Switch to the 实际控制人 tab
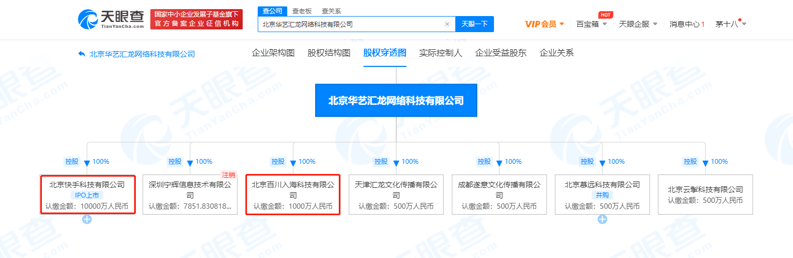Screen dimensions: 793x258 [x=441, y=53]
